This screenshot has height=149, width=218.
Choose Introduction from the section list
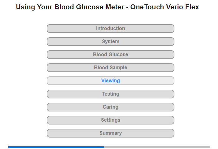(x=110, y=29)
